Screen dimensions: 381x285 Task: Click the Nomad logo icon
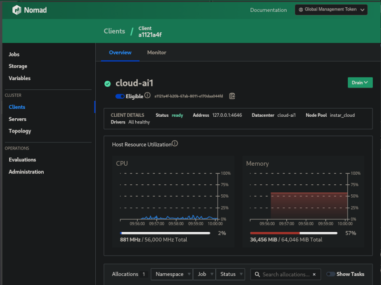coord(17,10)
